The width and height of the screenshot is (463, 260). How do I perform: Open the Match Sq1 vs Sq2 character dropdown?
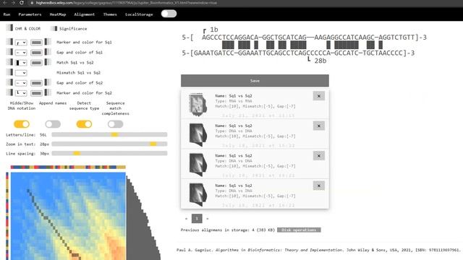pyautogui.click(x=21, y=63)
